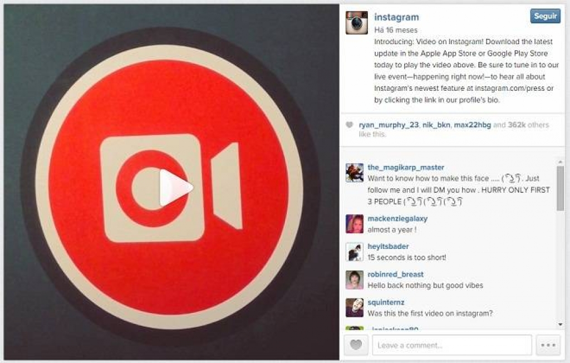Image resolution: width=570 pixels, height=363 pixels.
Task: Click the small gray likes heart icon
Action: (x=350, y=125)
